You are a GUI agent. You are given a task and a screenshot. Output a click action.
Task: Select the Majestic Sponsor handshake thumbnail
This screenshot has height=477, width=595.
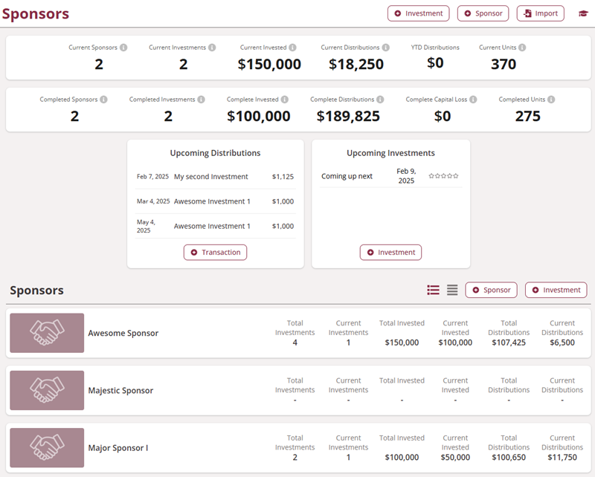coord(47,390)
